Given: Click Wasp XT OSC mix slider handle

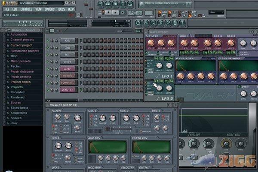Looking at the screenshot, I should (x=107, y=129).
